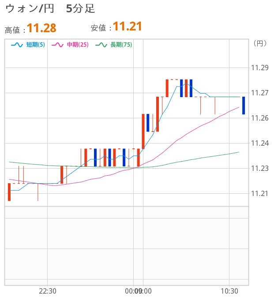
Task: Click the 11.24 price axis label
Action: (x=260, y=143)
